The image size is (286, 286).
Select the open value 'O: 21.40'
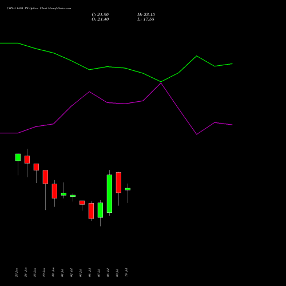point(100,19)
